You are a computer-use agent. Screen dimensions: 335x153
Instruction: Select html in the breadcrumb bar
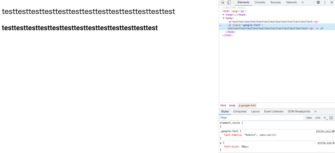223,105
